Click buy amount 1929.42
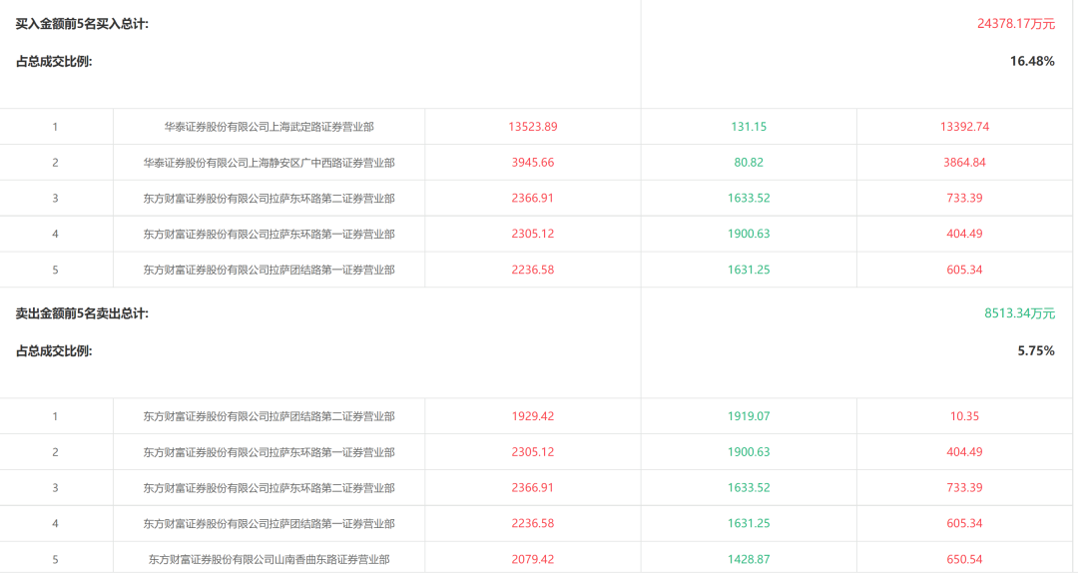This screenshot has height=575, width=1078. pyautogui.click(x=533, y=416)
